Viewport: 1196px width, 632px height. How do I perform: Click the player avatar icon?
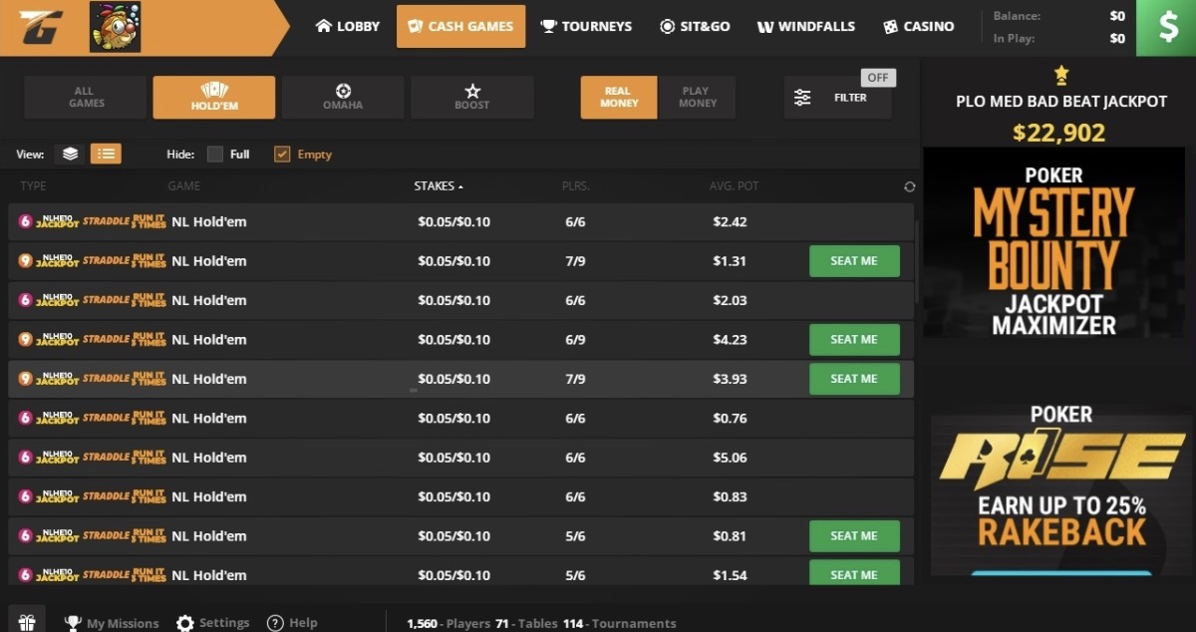coord(115,27)
